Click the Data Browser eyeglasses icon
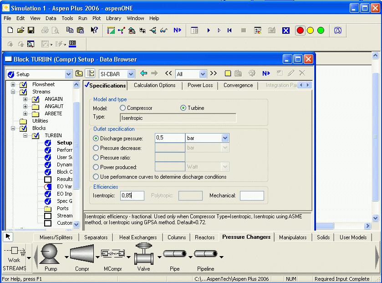The height and width of the screenshot is (283, 382). coord(163,31)
